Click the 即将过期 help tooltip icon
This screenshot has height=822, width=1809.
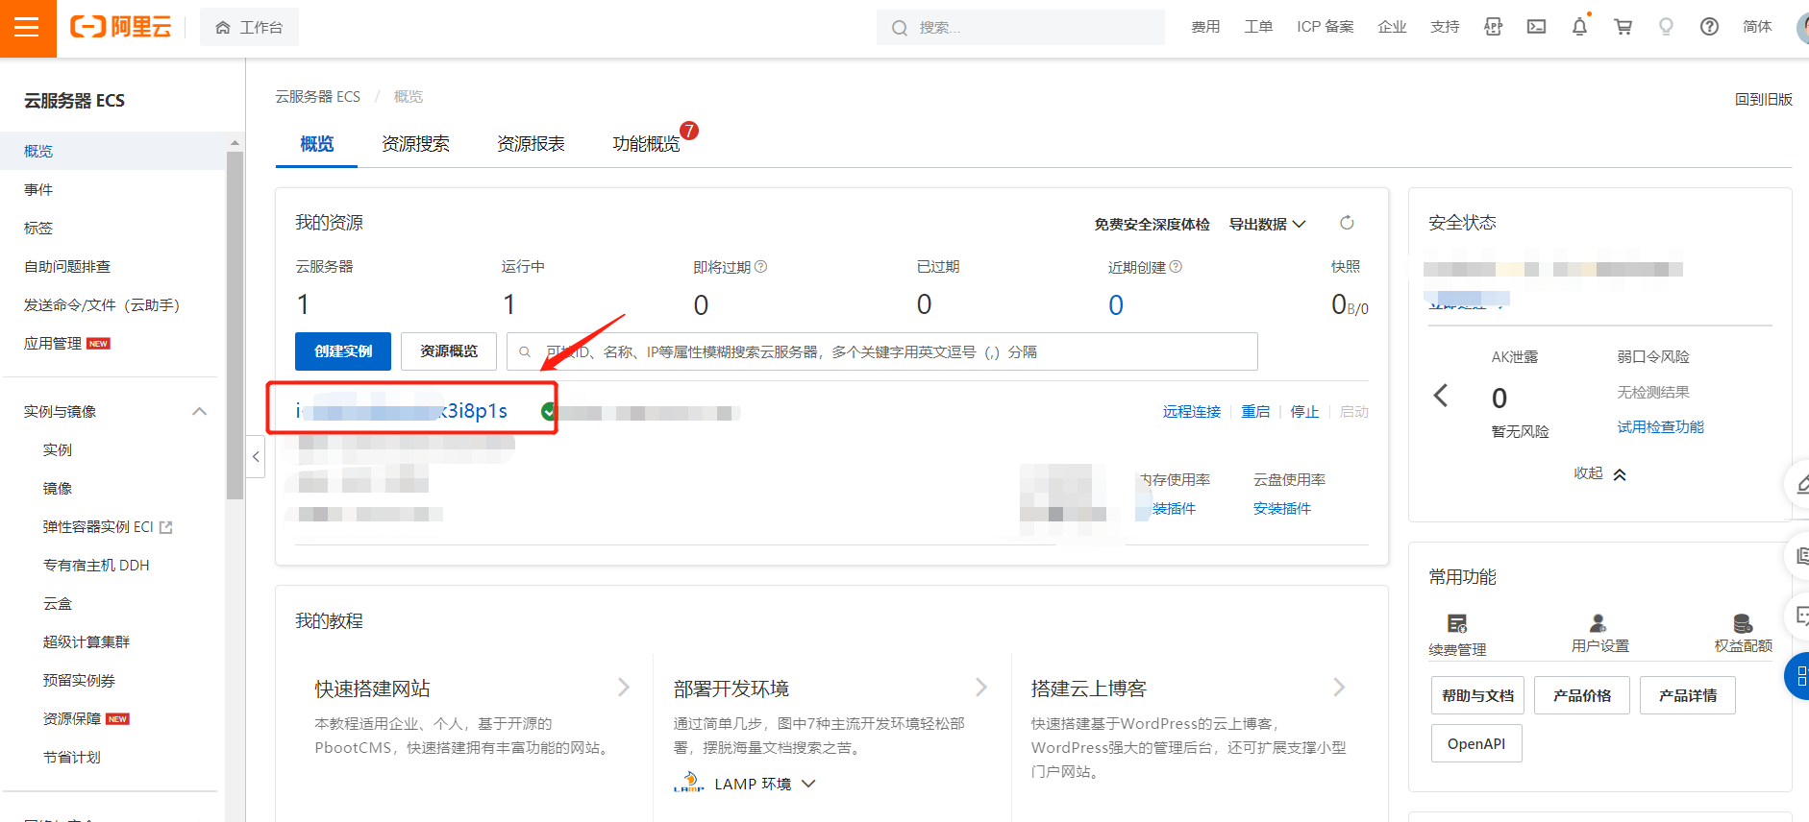[760, 267]
